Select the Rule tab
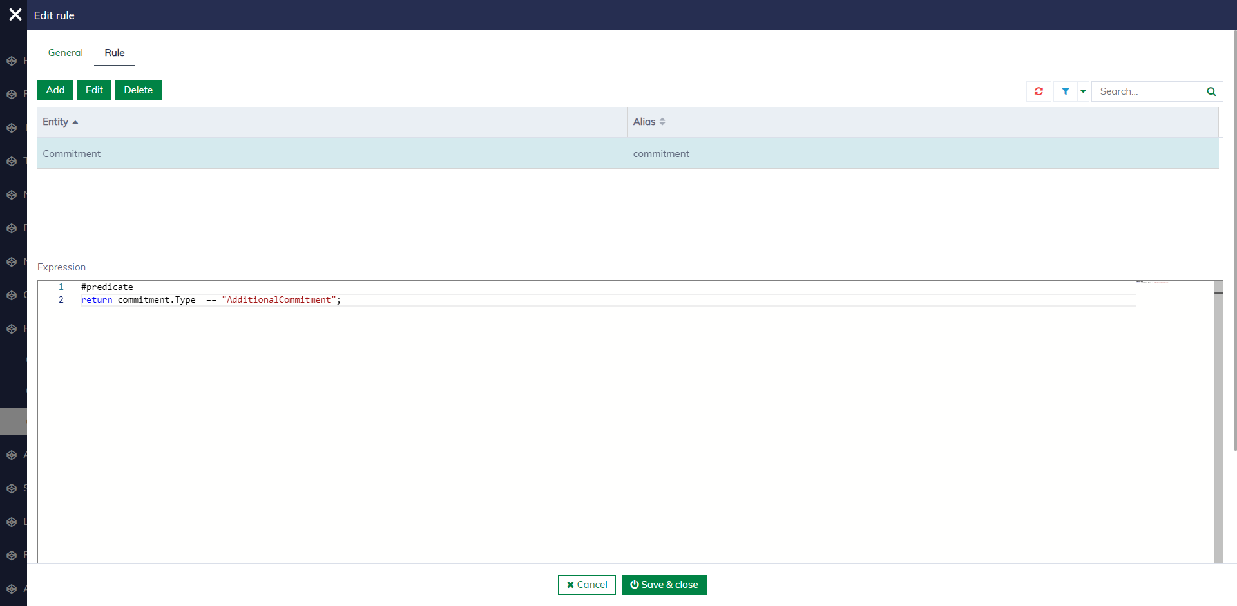1237x606 pixels. click(x=115, y=53)
